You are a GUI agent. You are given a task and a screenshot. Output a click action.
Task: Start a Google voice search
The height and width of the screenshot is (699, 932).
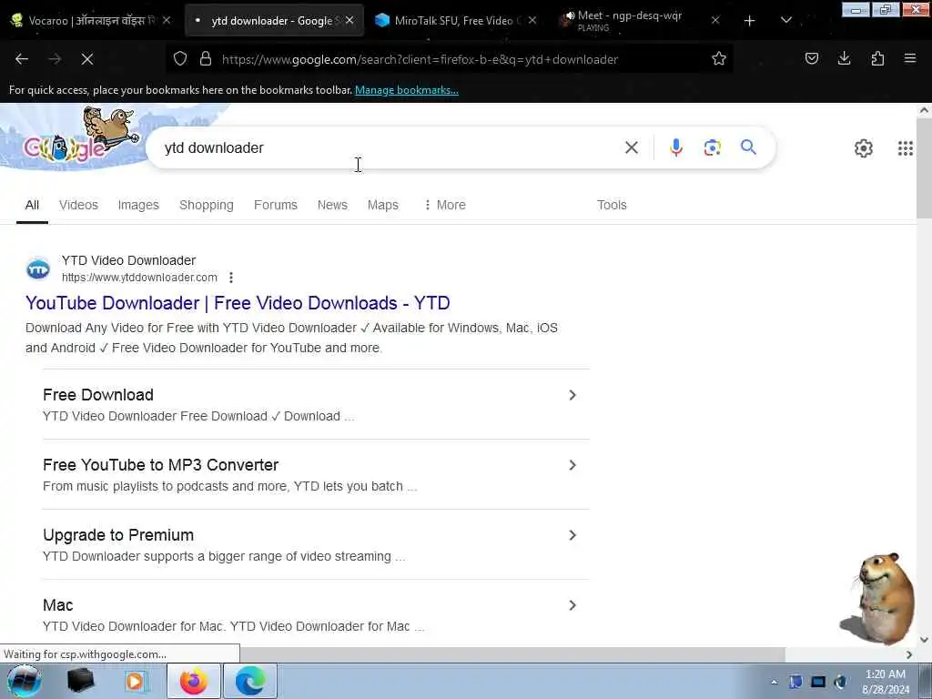[676, 147]
